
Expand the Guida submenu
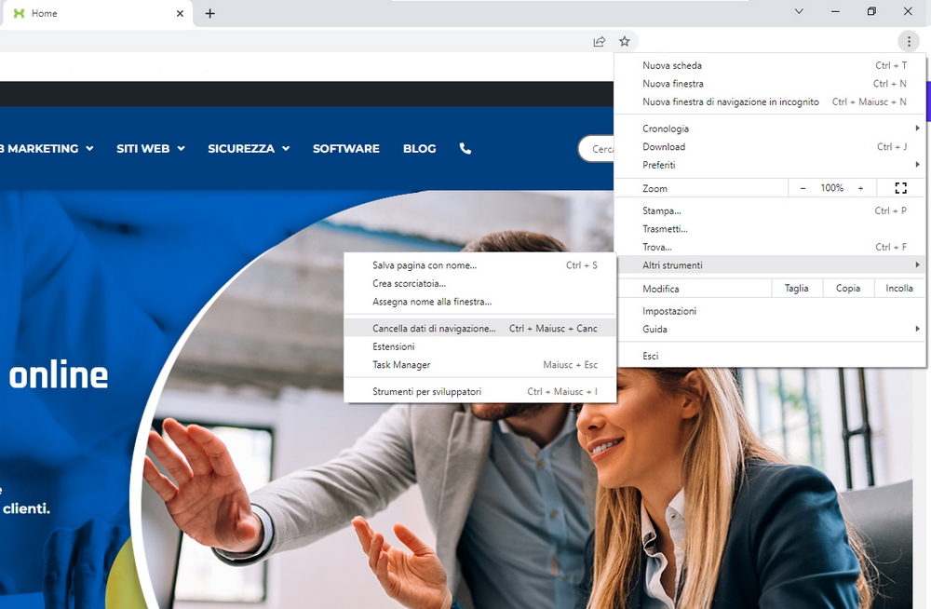(x=770, y=329)
